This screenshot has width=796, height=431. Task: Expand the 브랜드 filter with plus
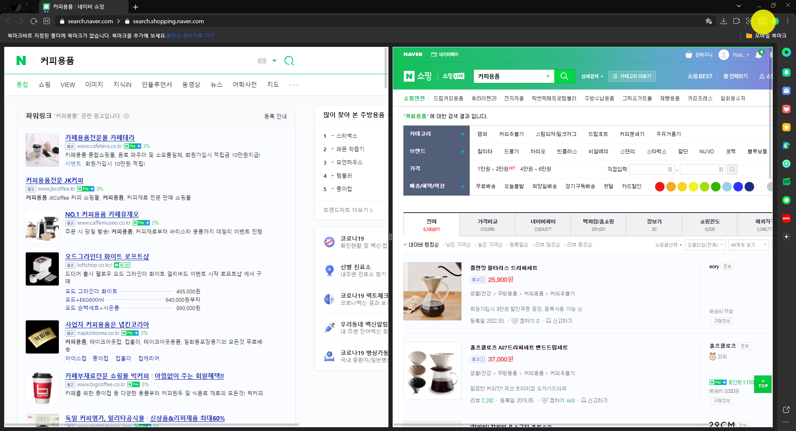tap(463, 152)
